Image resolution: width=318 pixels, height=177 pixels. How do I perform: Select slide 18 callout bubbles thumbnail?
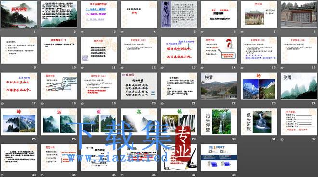tap(59, 86)
